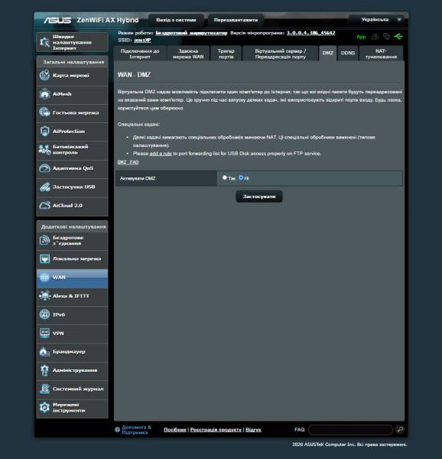Open Guest Network (Гостьова мережа) icon
Viewport: 442px width, 459px height.
pyautogui.click(x=44, y=112)
